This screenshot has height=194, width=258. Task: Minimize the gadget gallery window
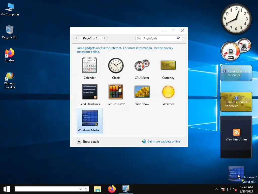(x=164, y=31)
